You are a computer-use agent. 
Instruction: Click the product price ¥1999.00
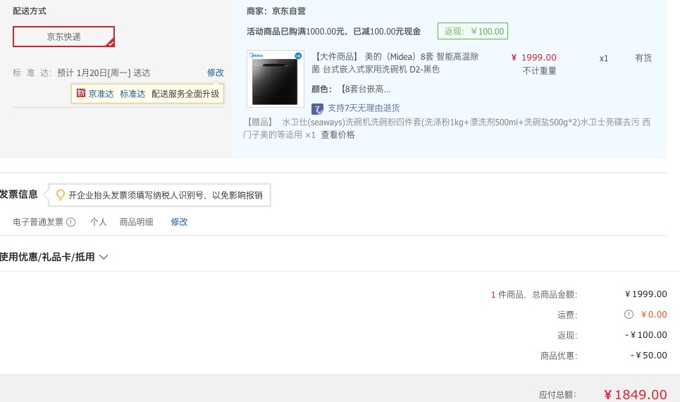point(534,58)
